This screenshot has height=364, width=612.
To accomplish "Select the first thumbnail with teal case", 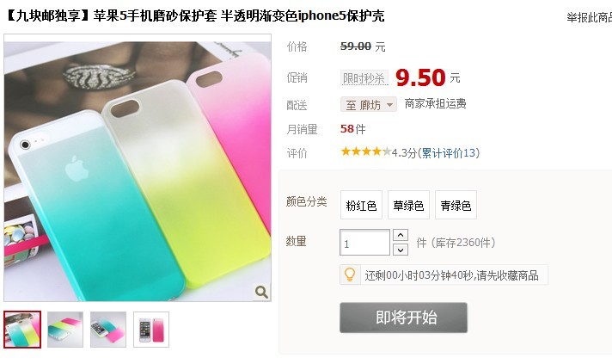I will coord(22,330).
